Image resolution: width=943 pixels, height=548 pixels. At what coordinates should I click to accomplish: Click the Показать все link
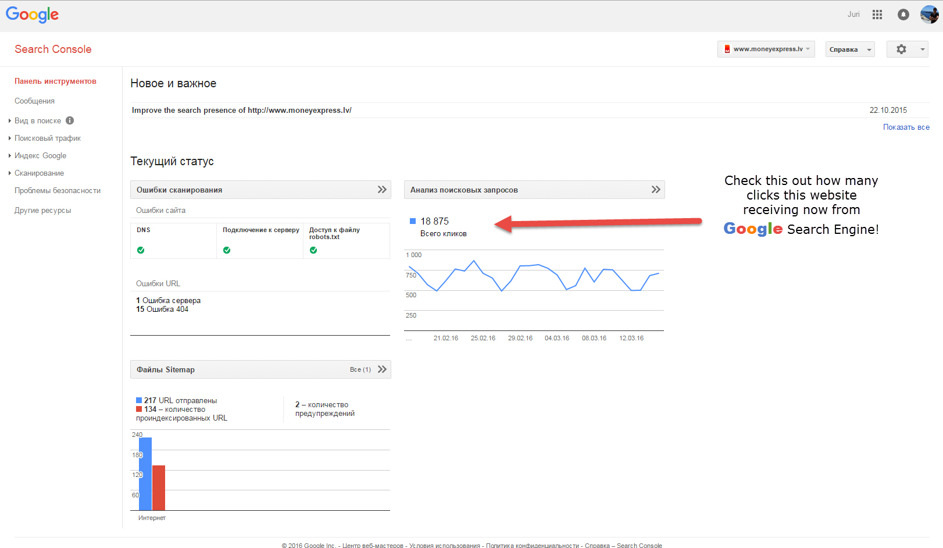click(906, 127)
